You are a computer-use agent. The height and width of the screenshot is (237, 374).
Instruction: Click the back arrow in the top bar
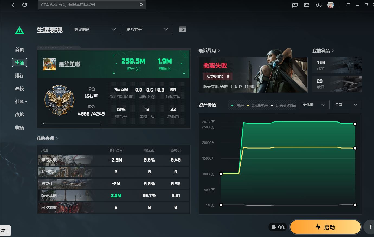click(x=13, y=5)
